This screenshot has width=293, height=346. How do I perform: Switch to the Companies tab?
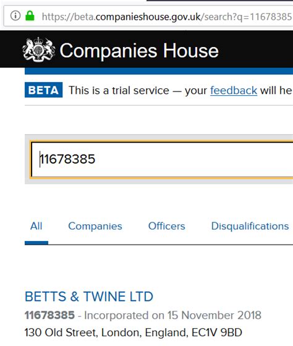coord(95,226)
